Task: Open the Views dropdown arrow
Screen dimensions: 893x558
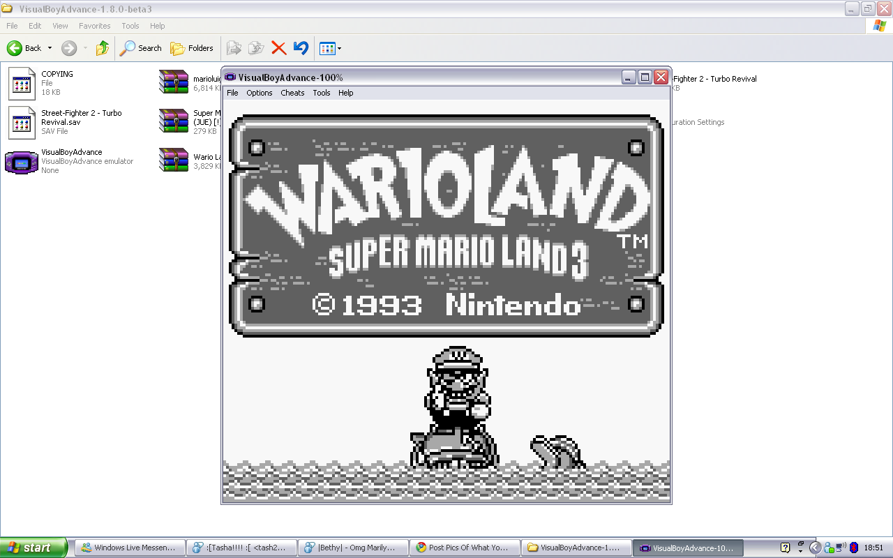Action: pos(339,48)
